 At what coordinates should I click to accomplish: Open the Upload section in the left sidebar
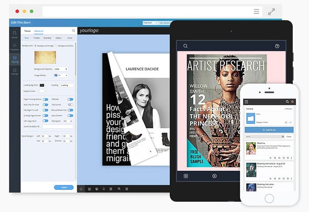[15, 34]
